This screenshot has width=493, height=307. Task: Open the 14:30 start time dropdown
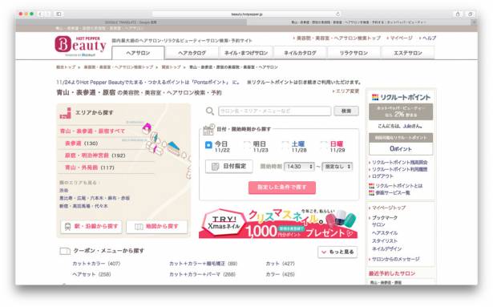tap(299, 167)
